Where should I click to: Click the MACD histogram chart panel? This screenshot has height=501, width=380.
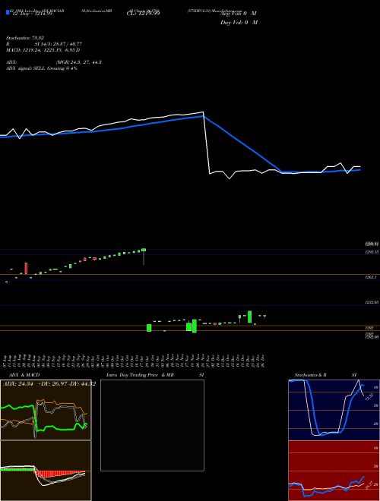point(46,471)
